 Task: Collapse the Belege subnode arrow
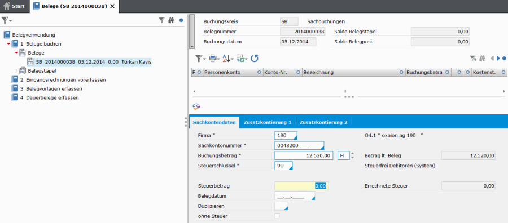tap(16, 53)
